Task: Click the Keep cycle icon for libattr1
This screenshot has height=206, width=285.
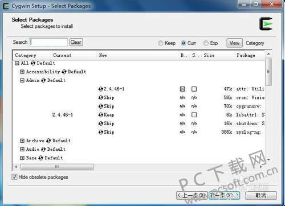Action: point(101,115)
